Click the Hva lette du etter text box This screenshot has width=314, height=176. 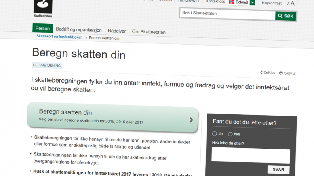point(251,155)
